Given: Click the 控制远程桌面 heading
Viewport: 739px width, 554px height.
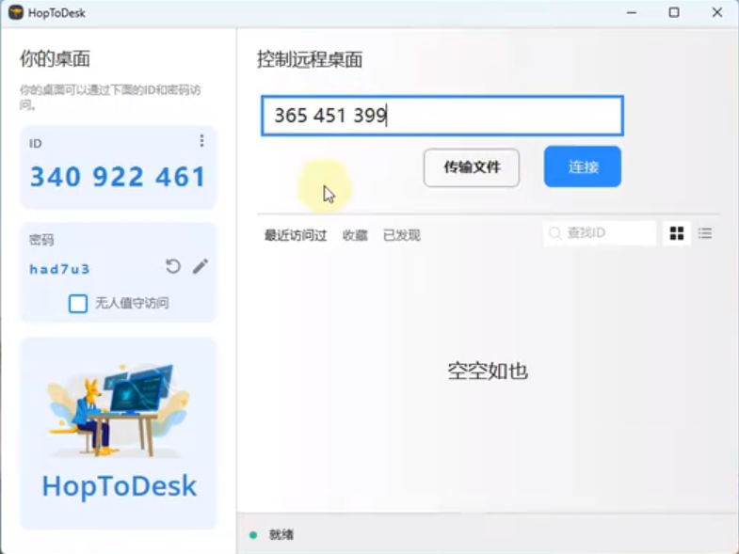Looking at the screenshot, I should 310,60.
